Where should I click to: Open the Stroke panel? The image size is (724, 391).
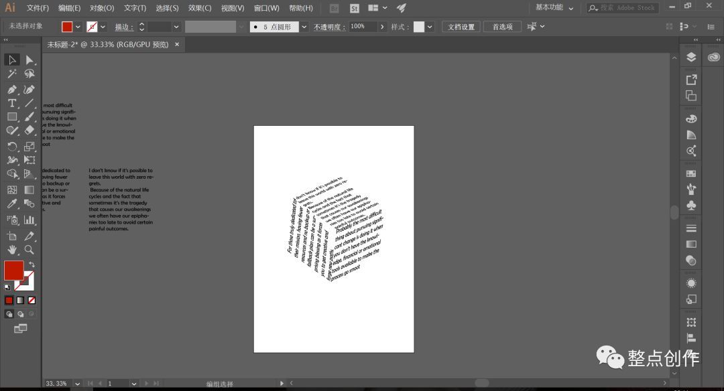(x=691, y=228)
